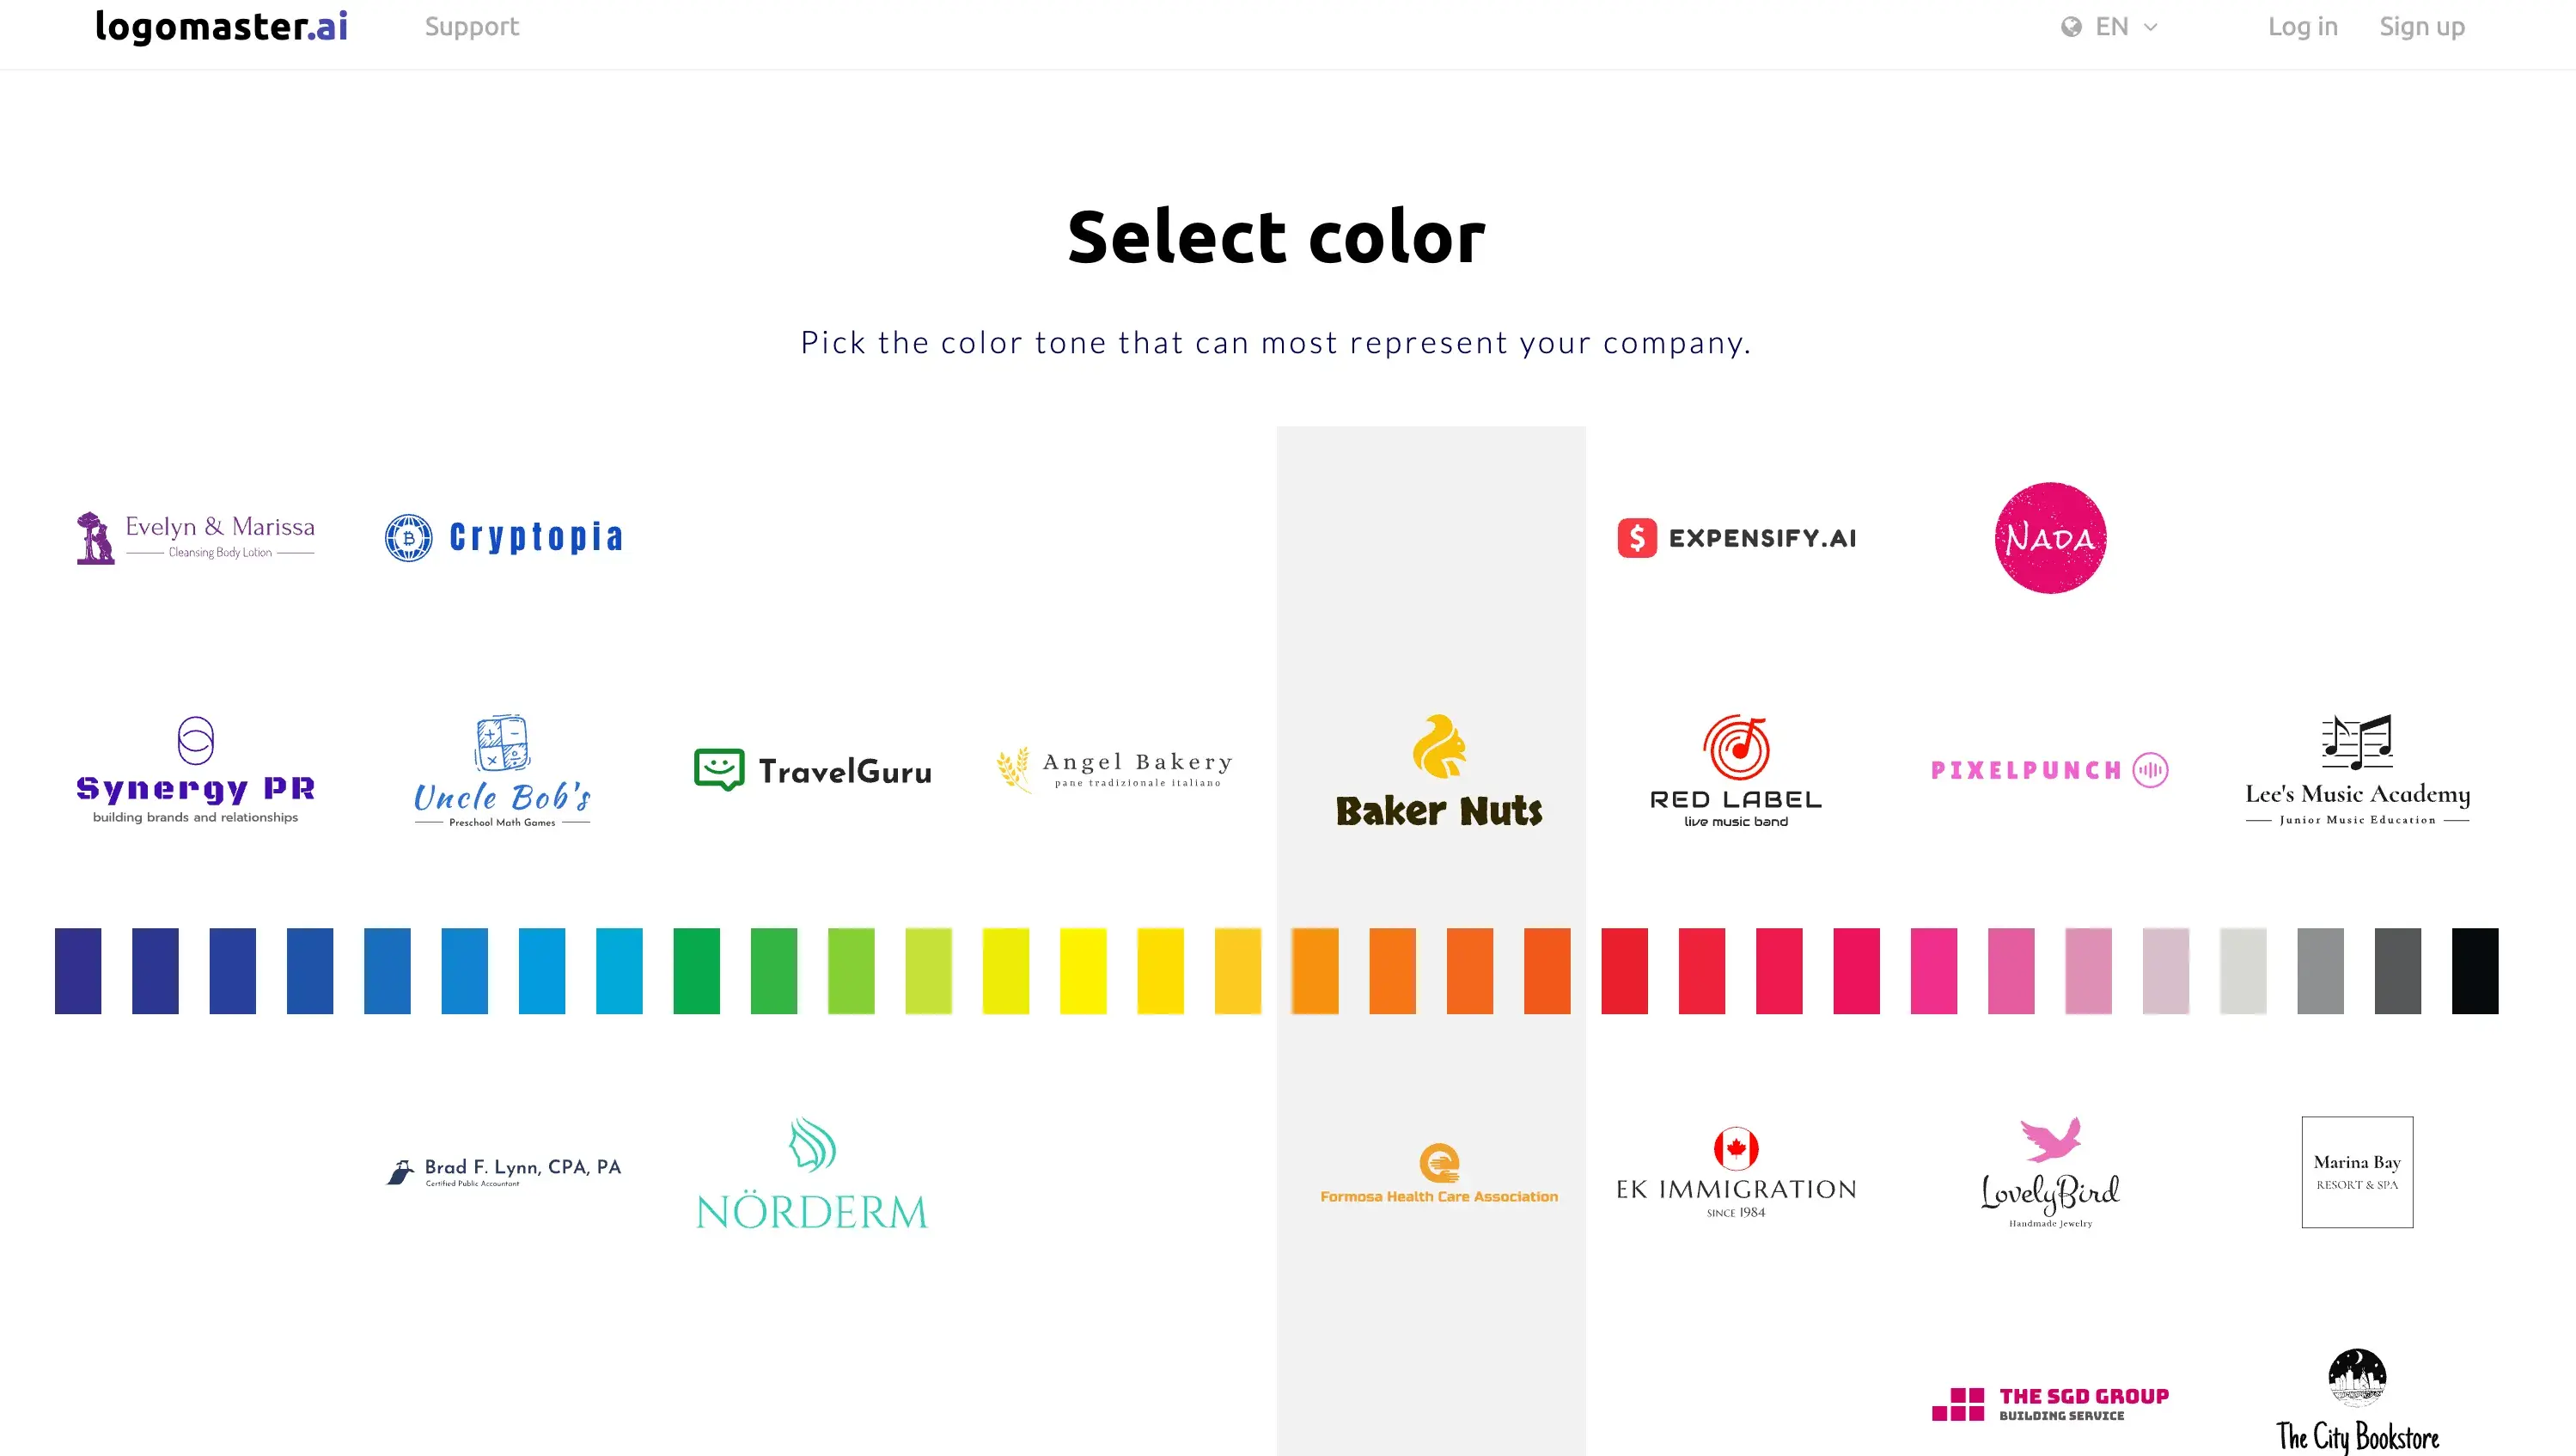This screenshot has height=1456, width=2576.
Task: Pick the bright yellow color swatch
Action: (1083, 970)
